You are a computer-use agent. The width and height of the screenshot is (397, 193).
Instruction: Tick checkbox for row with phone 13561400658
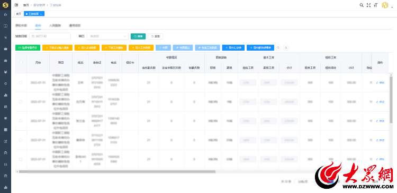coord(21,121)
